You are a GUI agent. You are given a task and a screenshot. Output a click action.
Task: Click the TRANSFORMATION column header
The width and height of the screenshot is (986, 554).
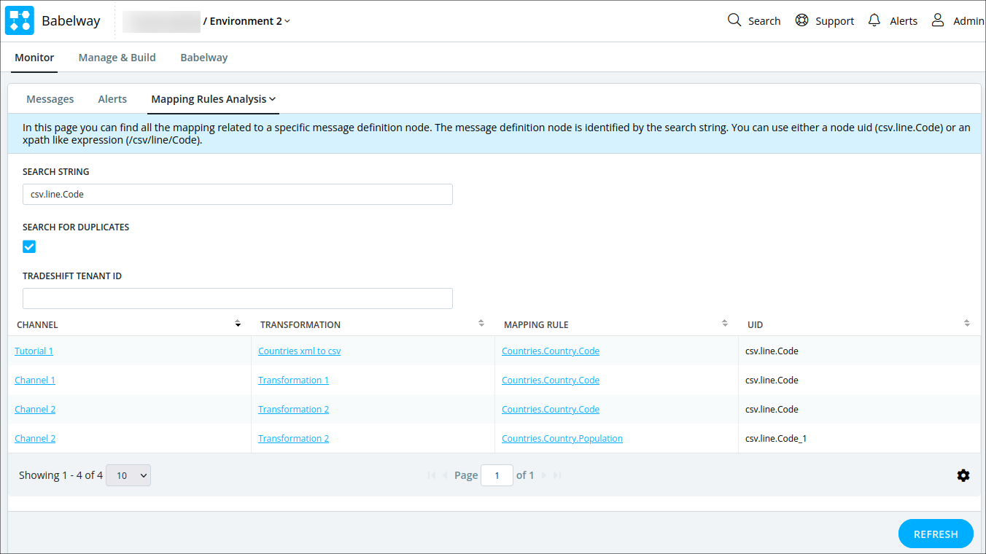[x=300, y=324]
